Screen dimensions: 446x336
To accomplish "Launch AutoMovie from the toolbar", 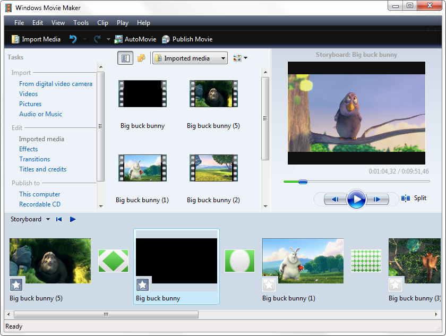I will click(x=135, y=39).
